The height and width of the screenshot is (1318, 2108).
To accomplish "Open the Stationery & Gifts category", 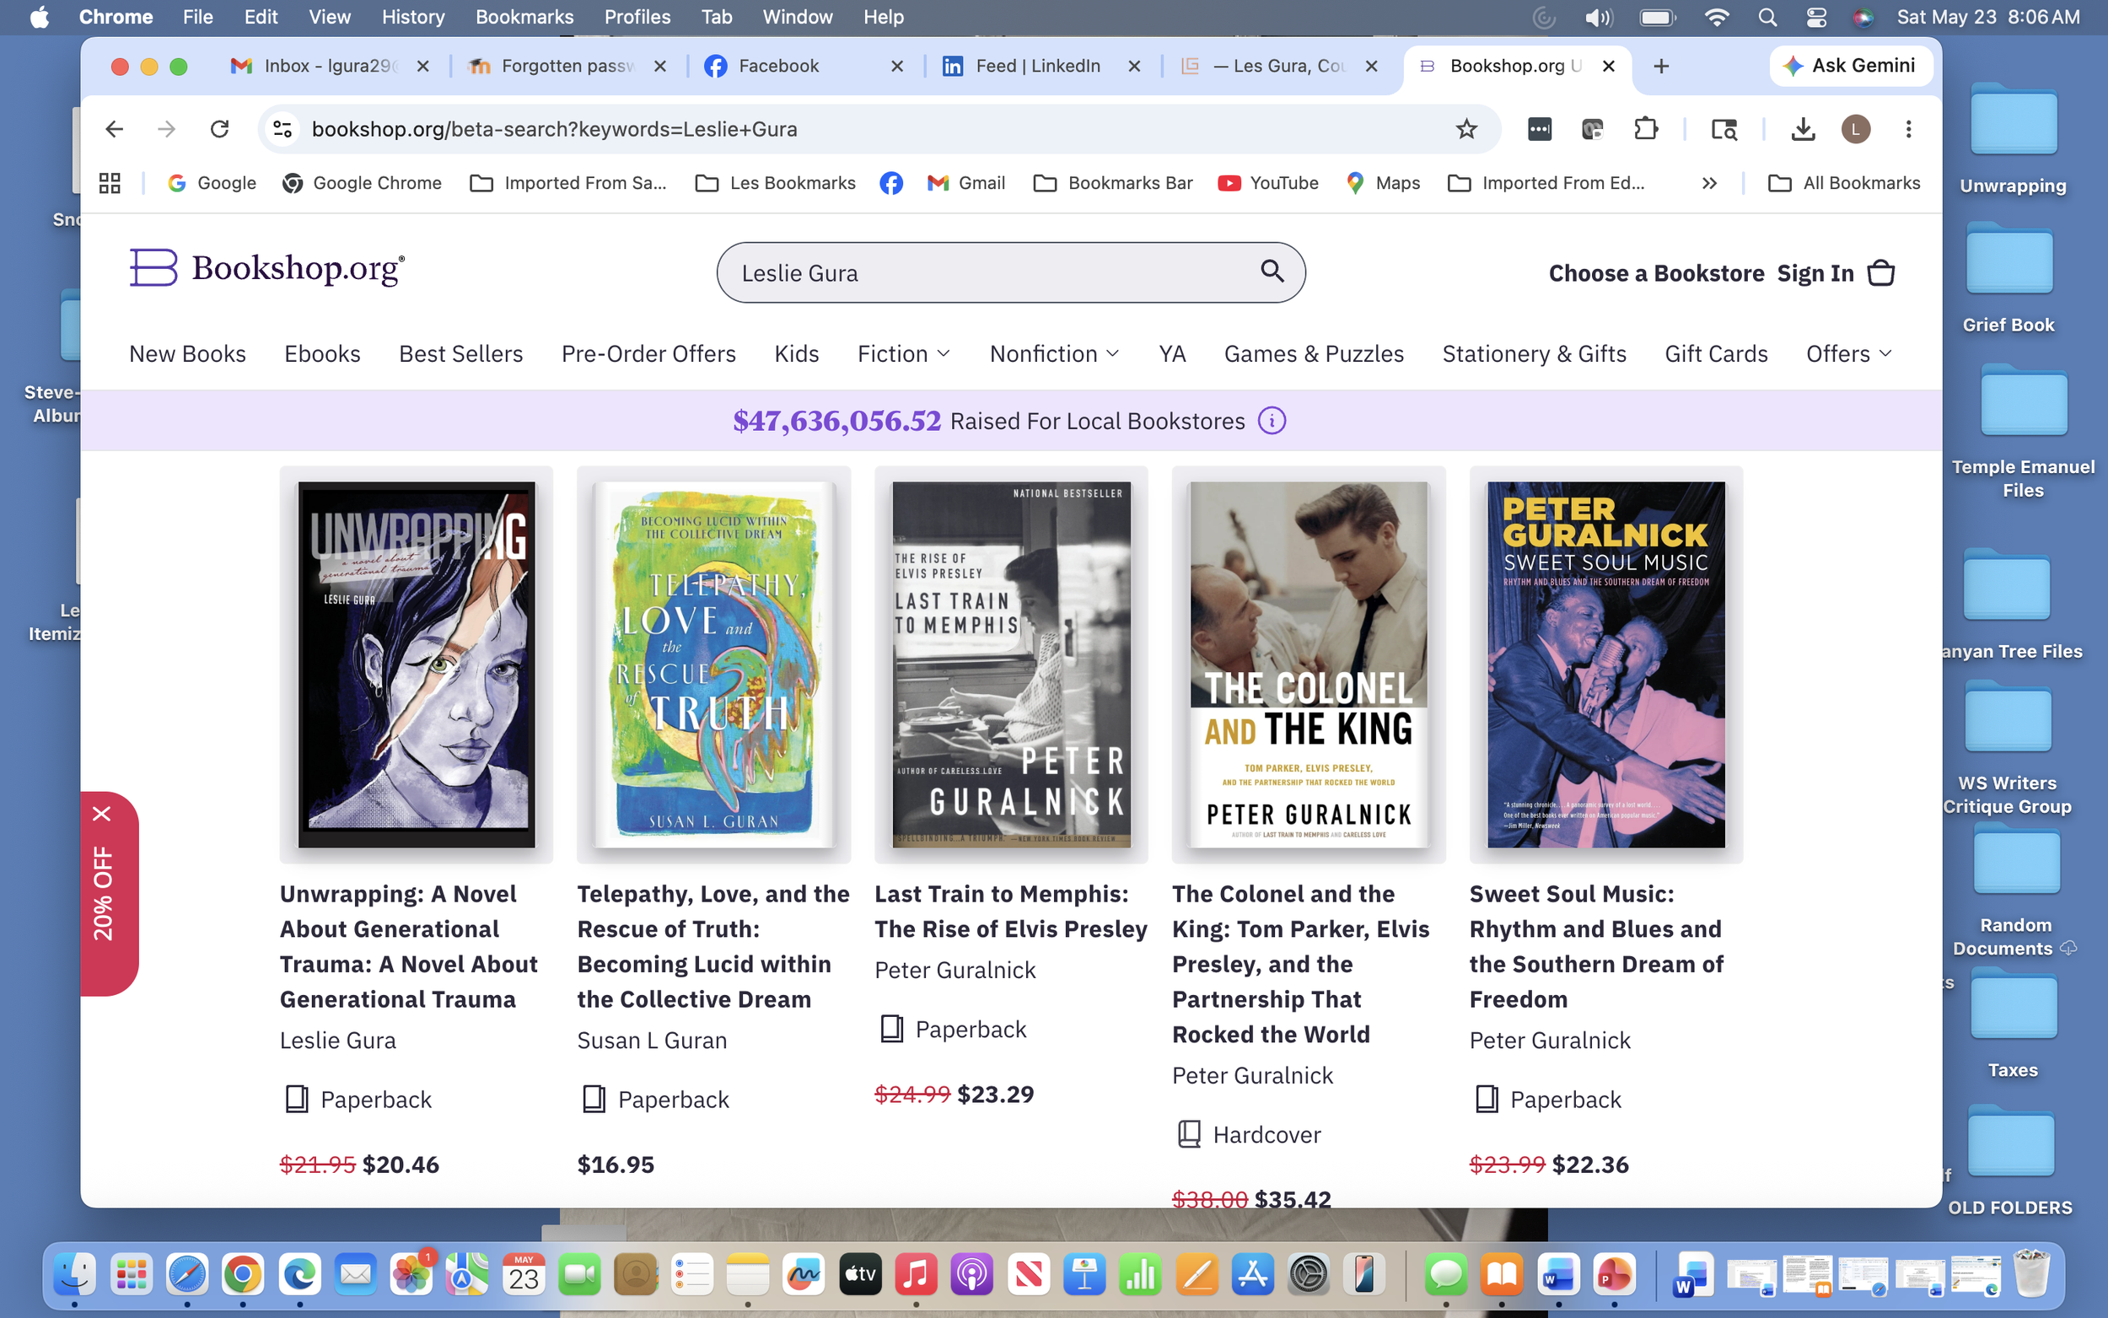I will click(1534, 354).
